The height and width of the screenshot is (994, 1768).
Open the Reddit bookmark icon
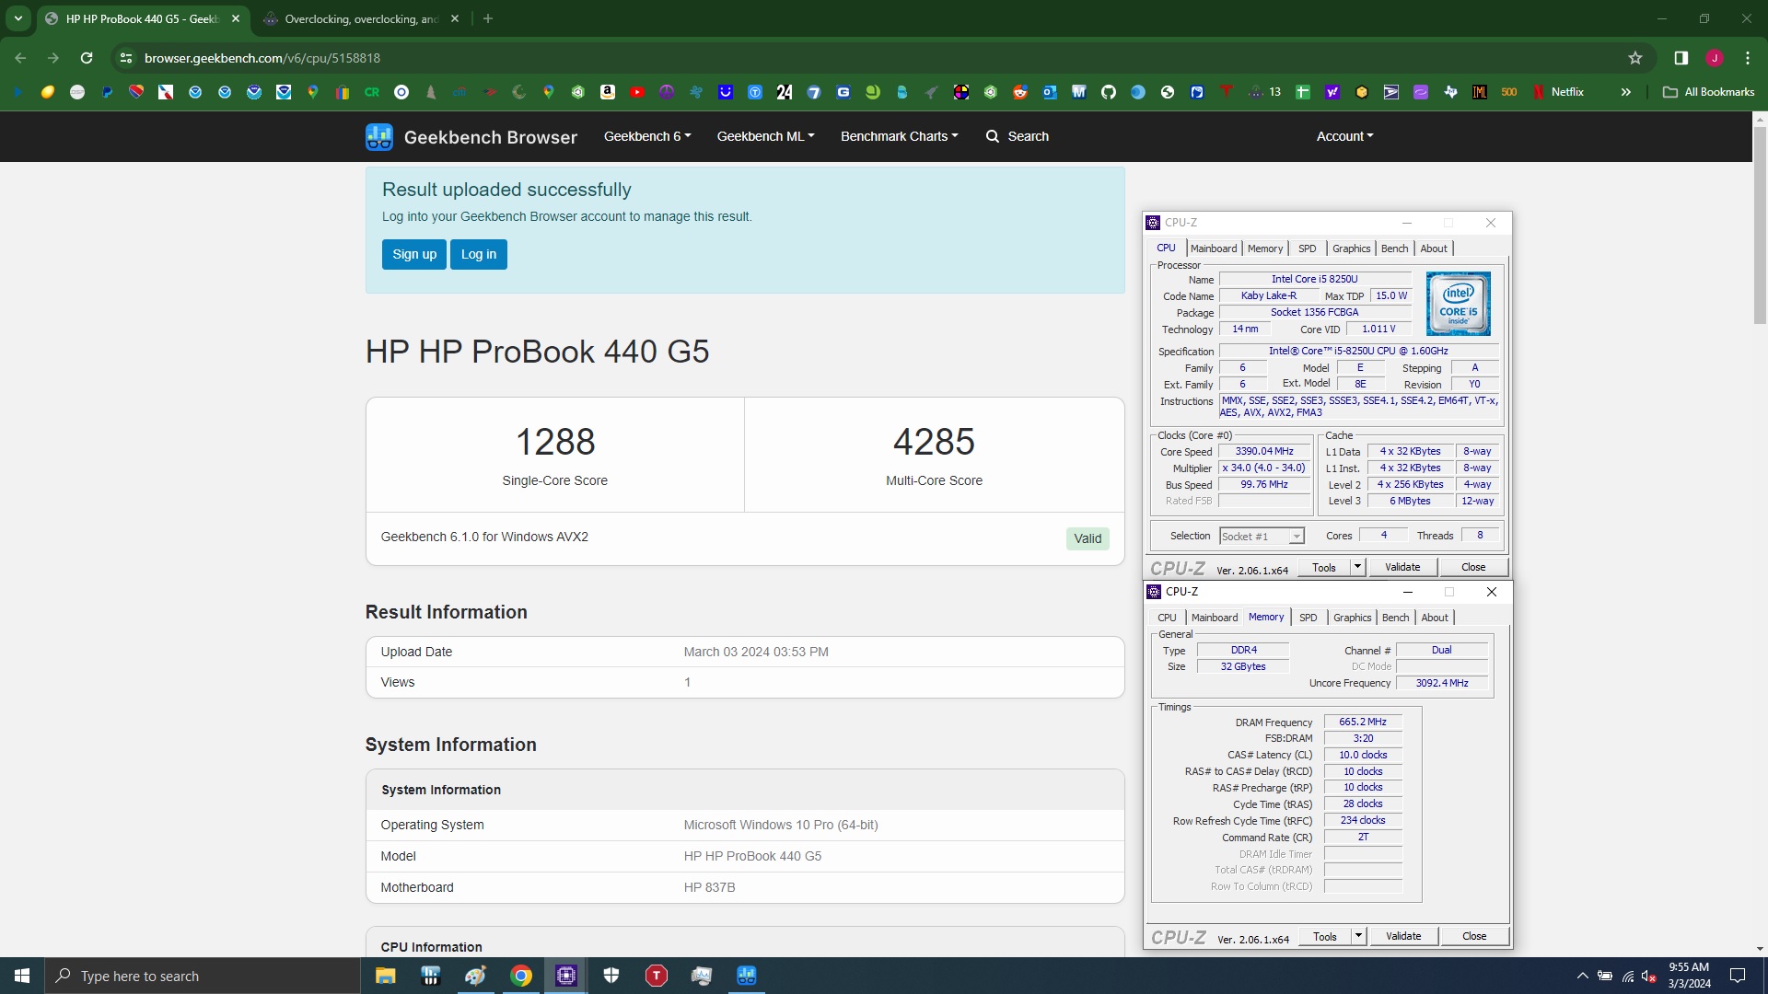[x=1020, y=92]
